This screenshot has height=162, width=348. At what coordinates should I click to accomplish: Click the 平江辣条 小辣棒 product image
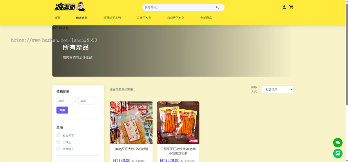click(x=178, y=123)
